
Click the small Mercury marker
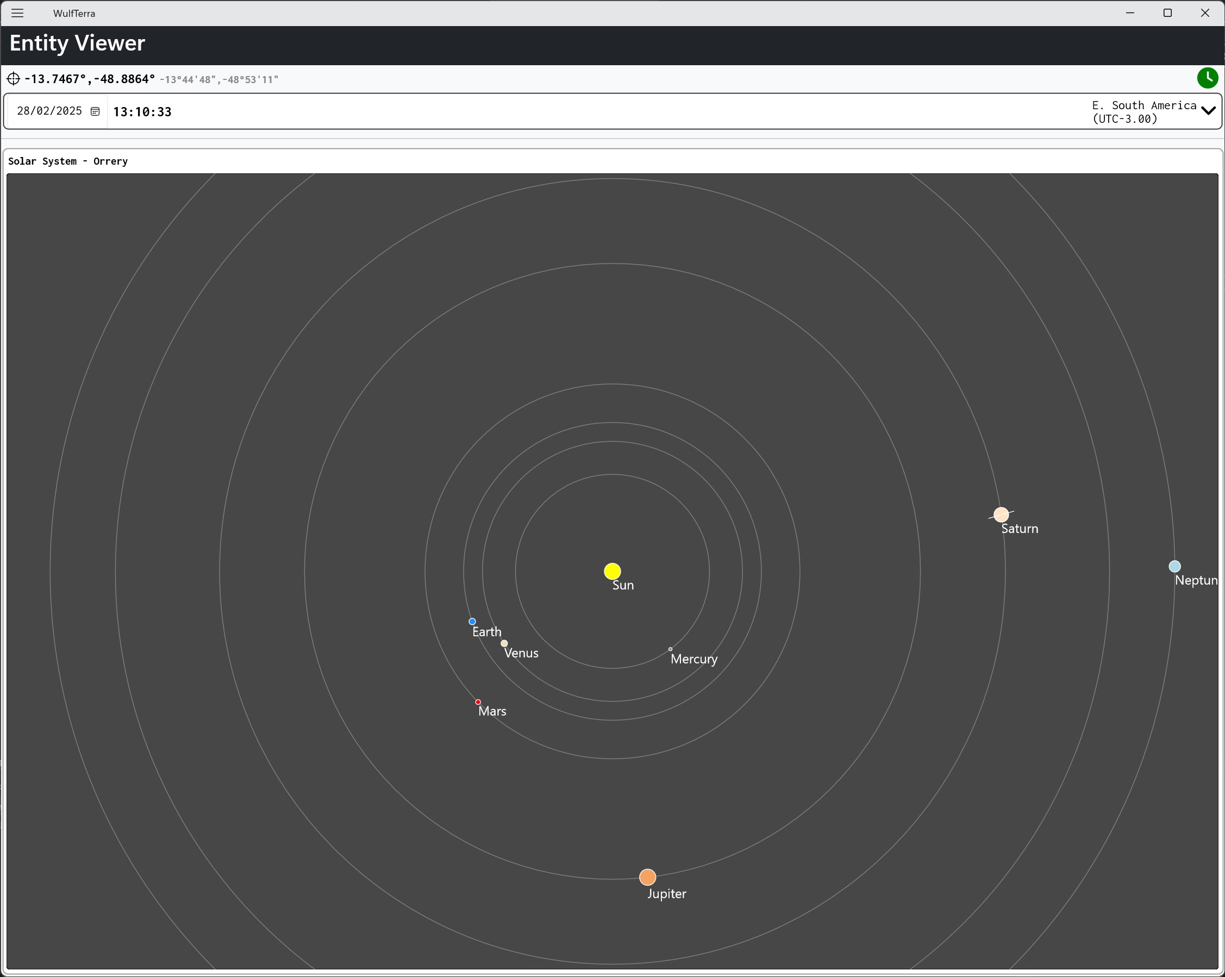tap(671, 649)
